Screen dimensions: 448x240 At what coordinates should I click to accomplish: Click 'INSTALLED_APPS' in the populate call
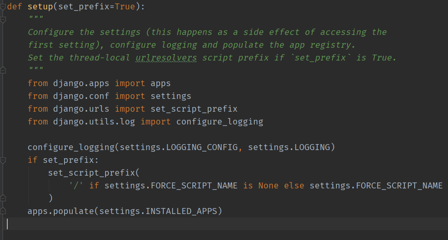point(181,211)
